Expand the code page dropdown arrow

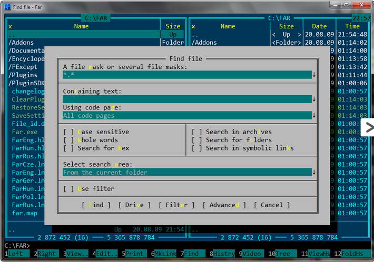(x=314, y=116)
